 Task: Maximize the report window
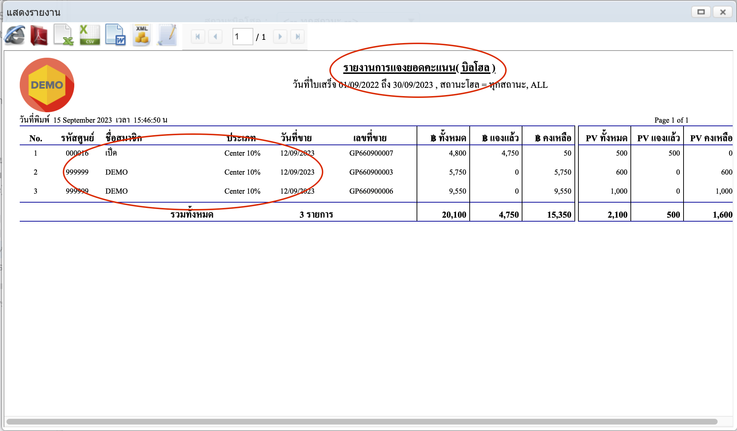701,12
